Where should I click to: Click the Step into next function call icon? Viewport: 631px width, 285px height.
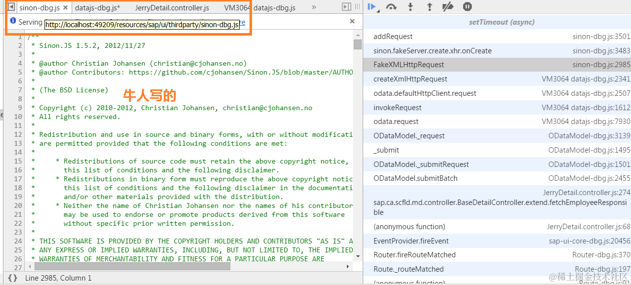410,7
